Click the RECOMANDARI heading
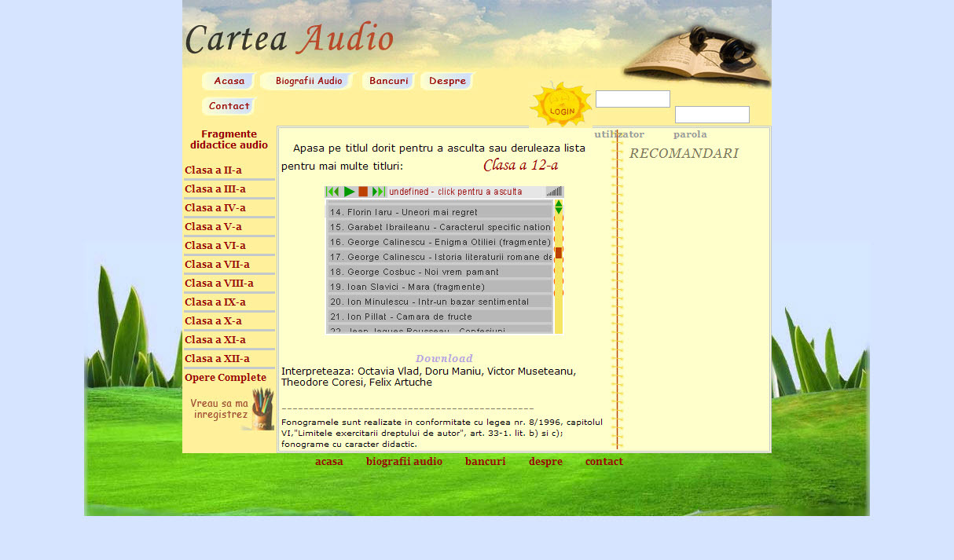The width and height of the screenshot is (954, 560). 684,153
